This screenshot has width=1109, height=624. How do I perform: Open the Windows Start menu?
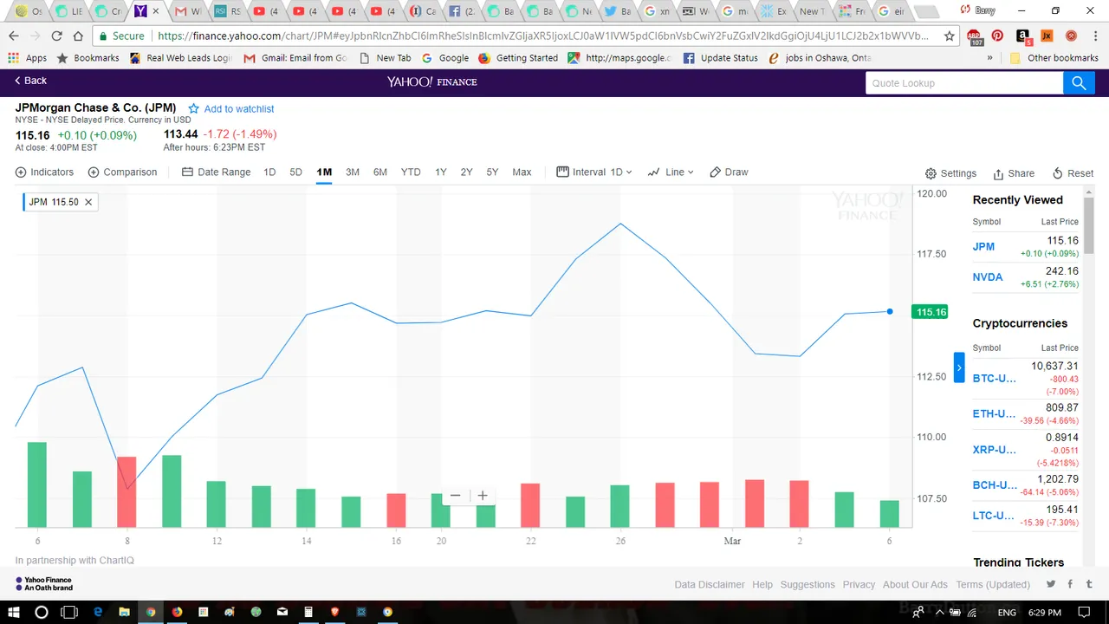pos(14,612)
